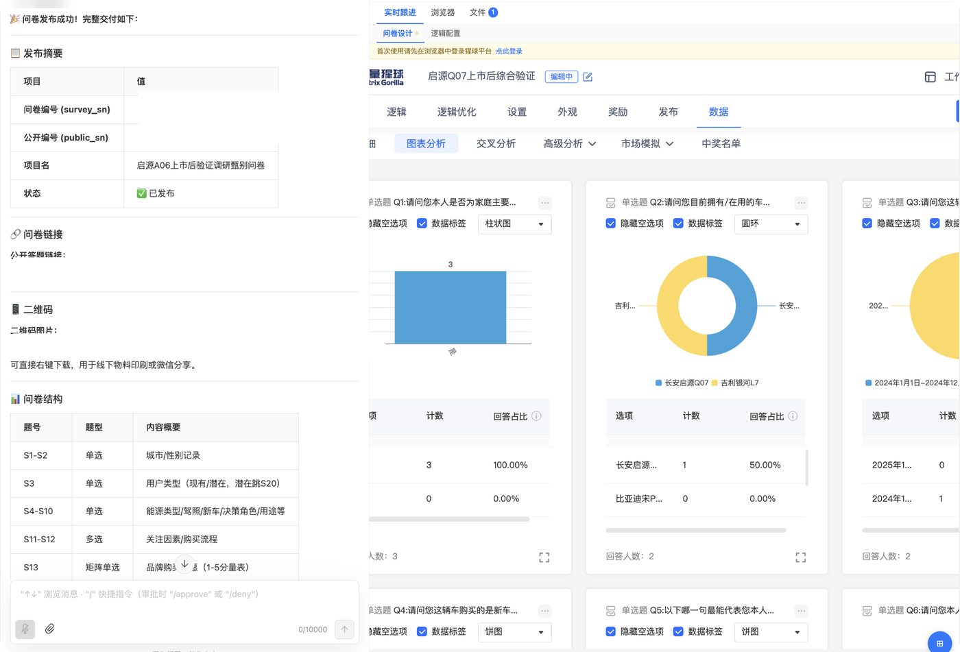Click the send arrow button in chat
This screenshot has width=960, height=652.
[344, 629]
